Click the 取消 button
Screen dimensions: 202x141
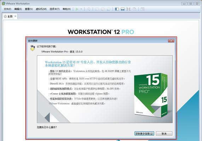coord(164,134)
